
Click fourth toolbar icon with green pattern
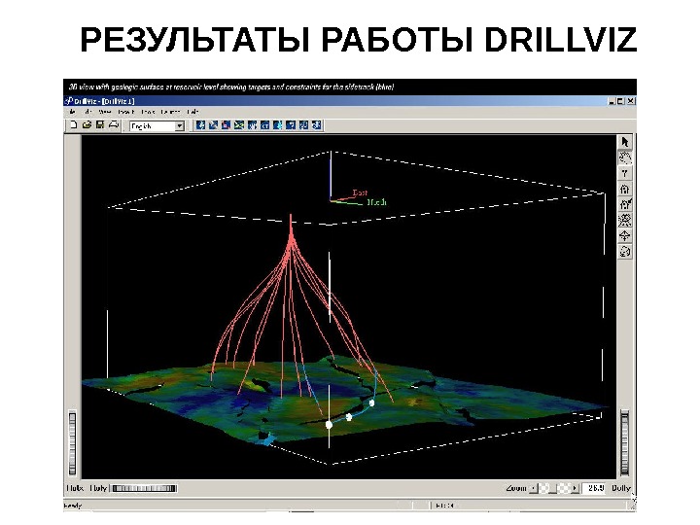239,125
